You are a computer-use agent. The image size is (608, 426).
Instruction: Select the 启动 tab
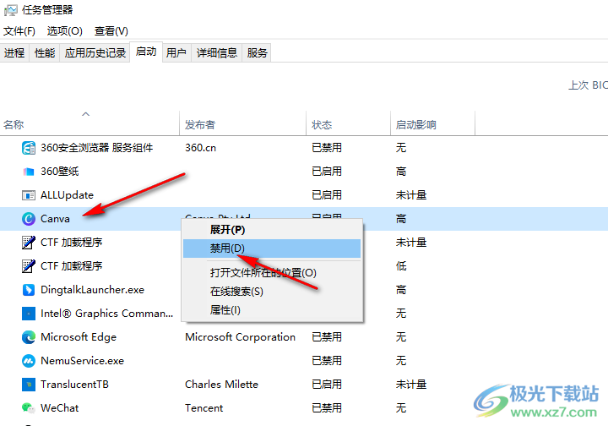(146, 52)
